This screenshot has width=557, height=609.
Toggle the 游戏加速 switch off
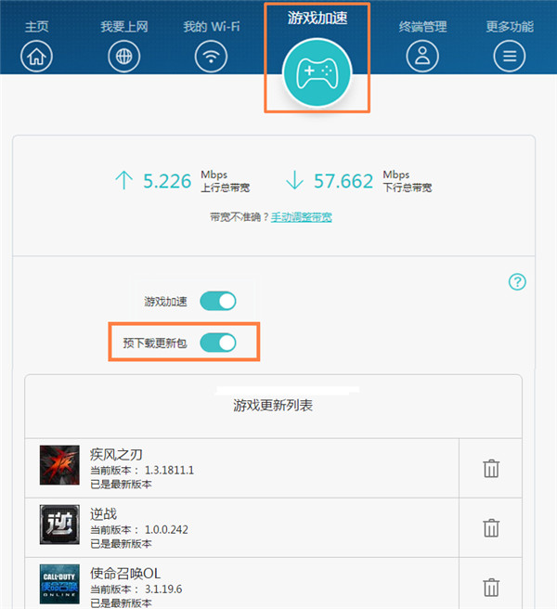tap(218, 302)
